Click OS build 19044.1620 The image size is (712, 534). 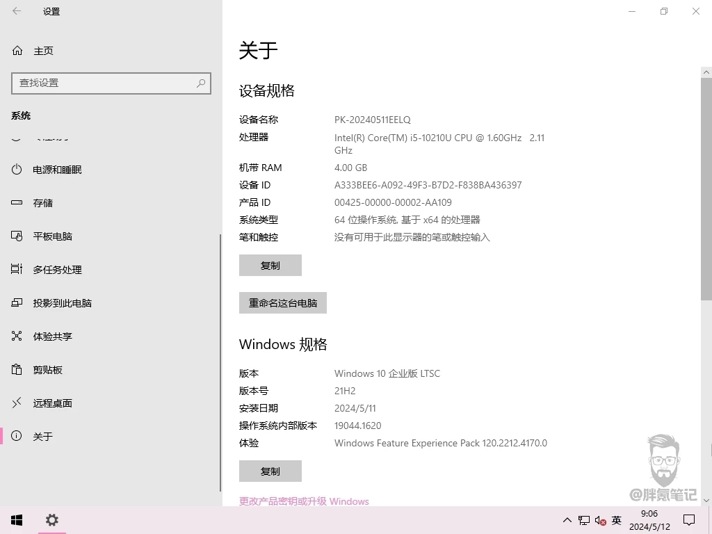[358, 426]
